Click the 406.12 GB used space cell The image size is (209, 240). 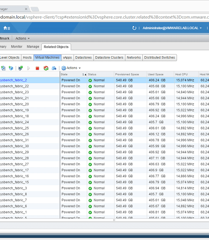157,134
